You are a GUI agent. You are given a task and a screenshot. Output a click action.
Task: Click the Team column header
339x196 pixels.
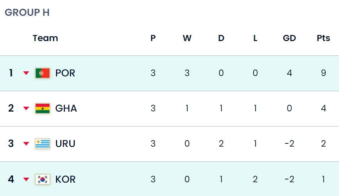45,38
